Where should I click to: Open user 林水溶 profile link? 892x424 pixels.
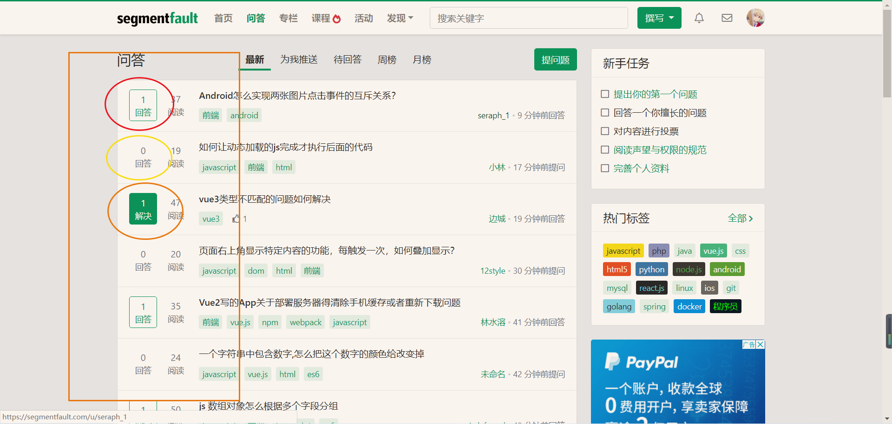493,322
